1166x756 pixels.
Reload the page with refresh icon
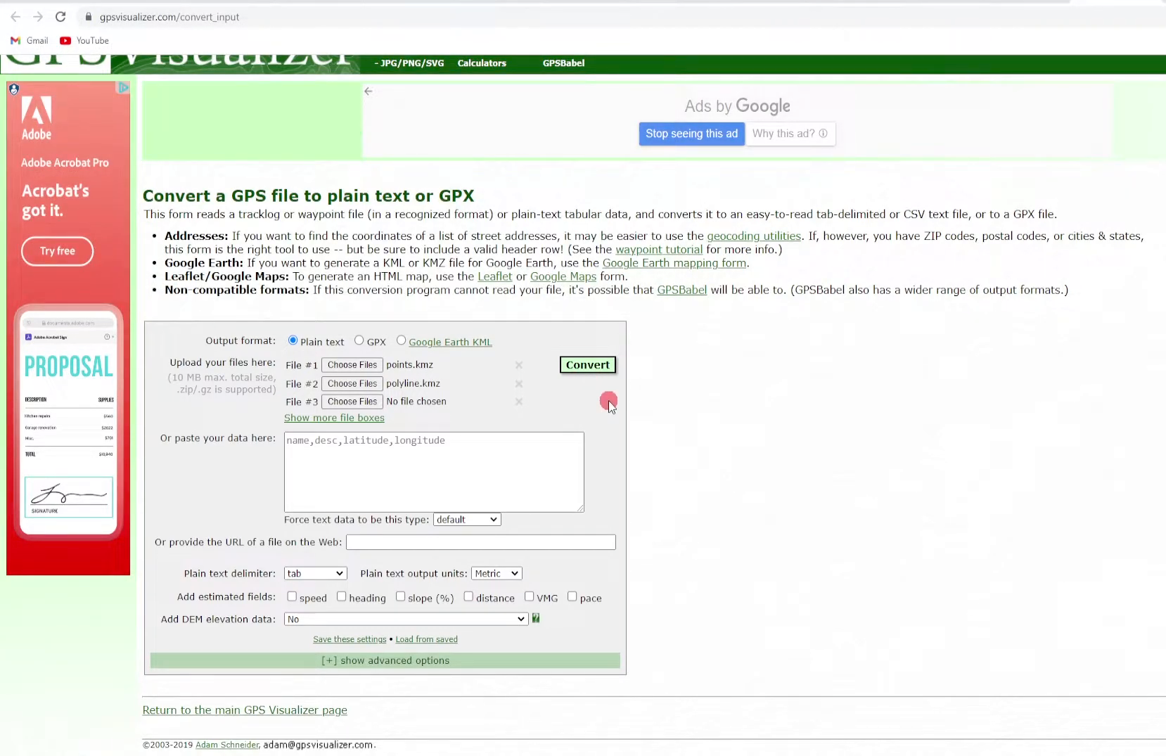[60, 17]
